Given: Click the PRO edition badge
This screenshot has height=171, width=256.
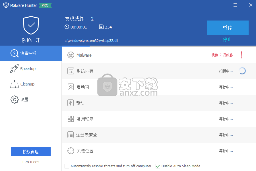Looking at the screenshot, I should (x=45, y=5).
